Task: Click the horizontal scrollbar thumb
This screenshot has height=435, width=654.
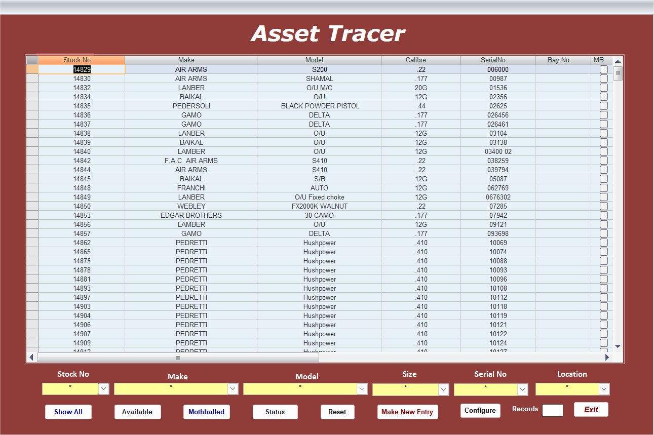Action: (178, 358)
